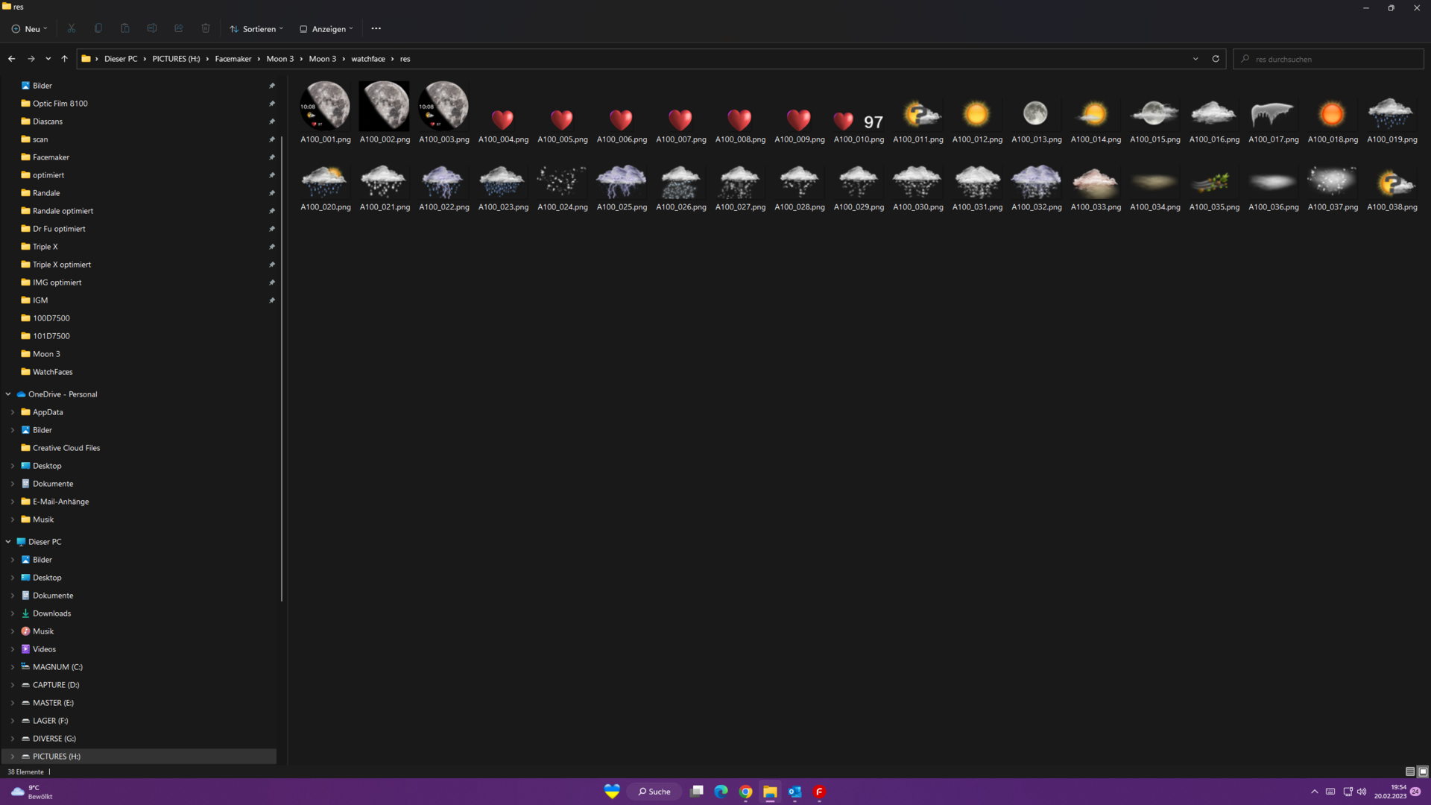
Task: Open the address bar history dropdown
Action: point(1195,59)
